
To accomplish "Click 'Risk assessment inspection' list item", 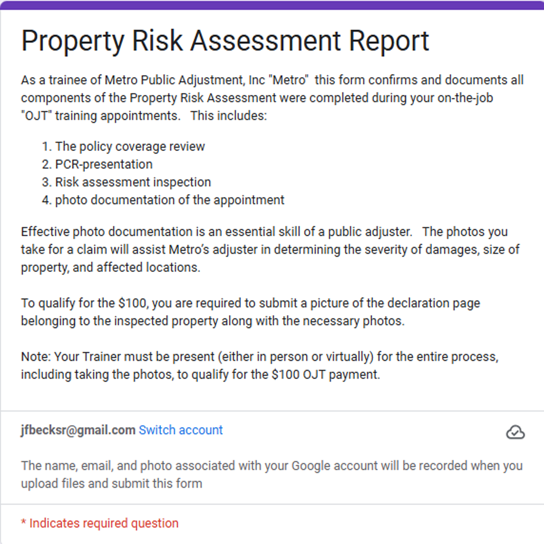I will point(133,182).
